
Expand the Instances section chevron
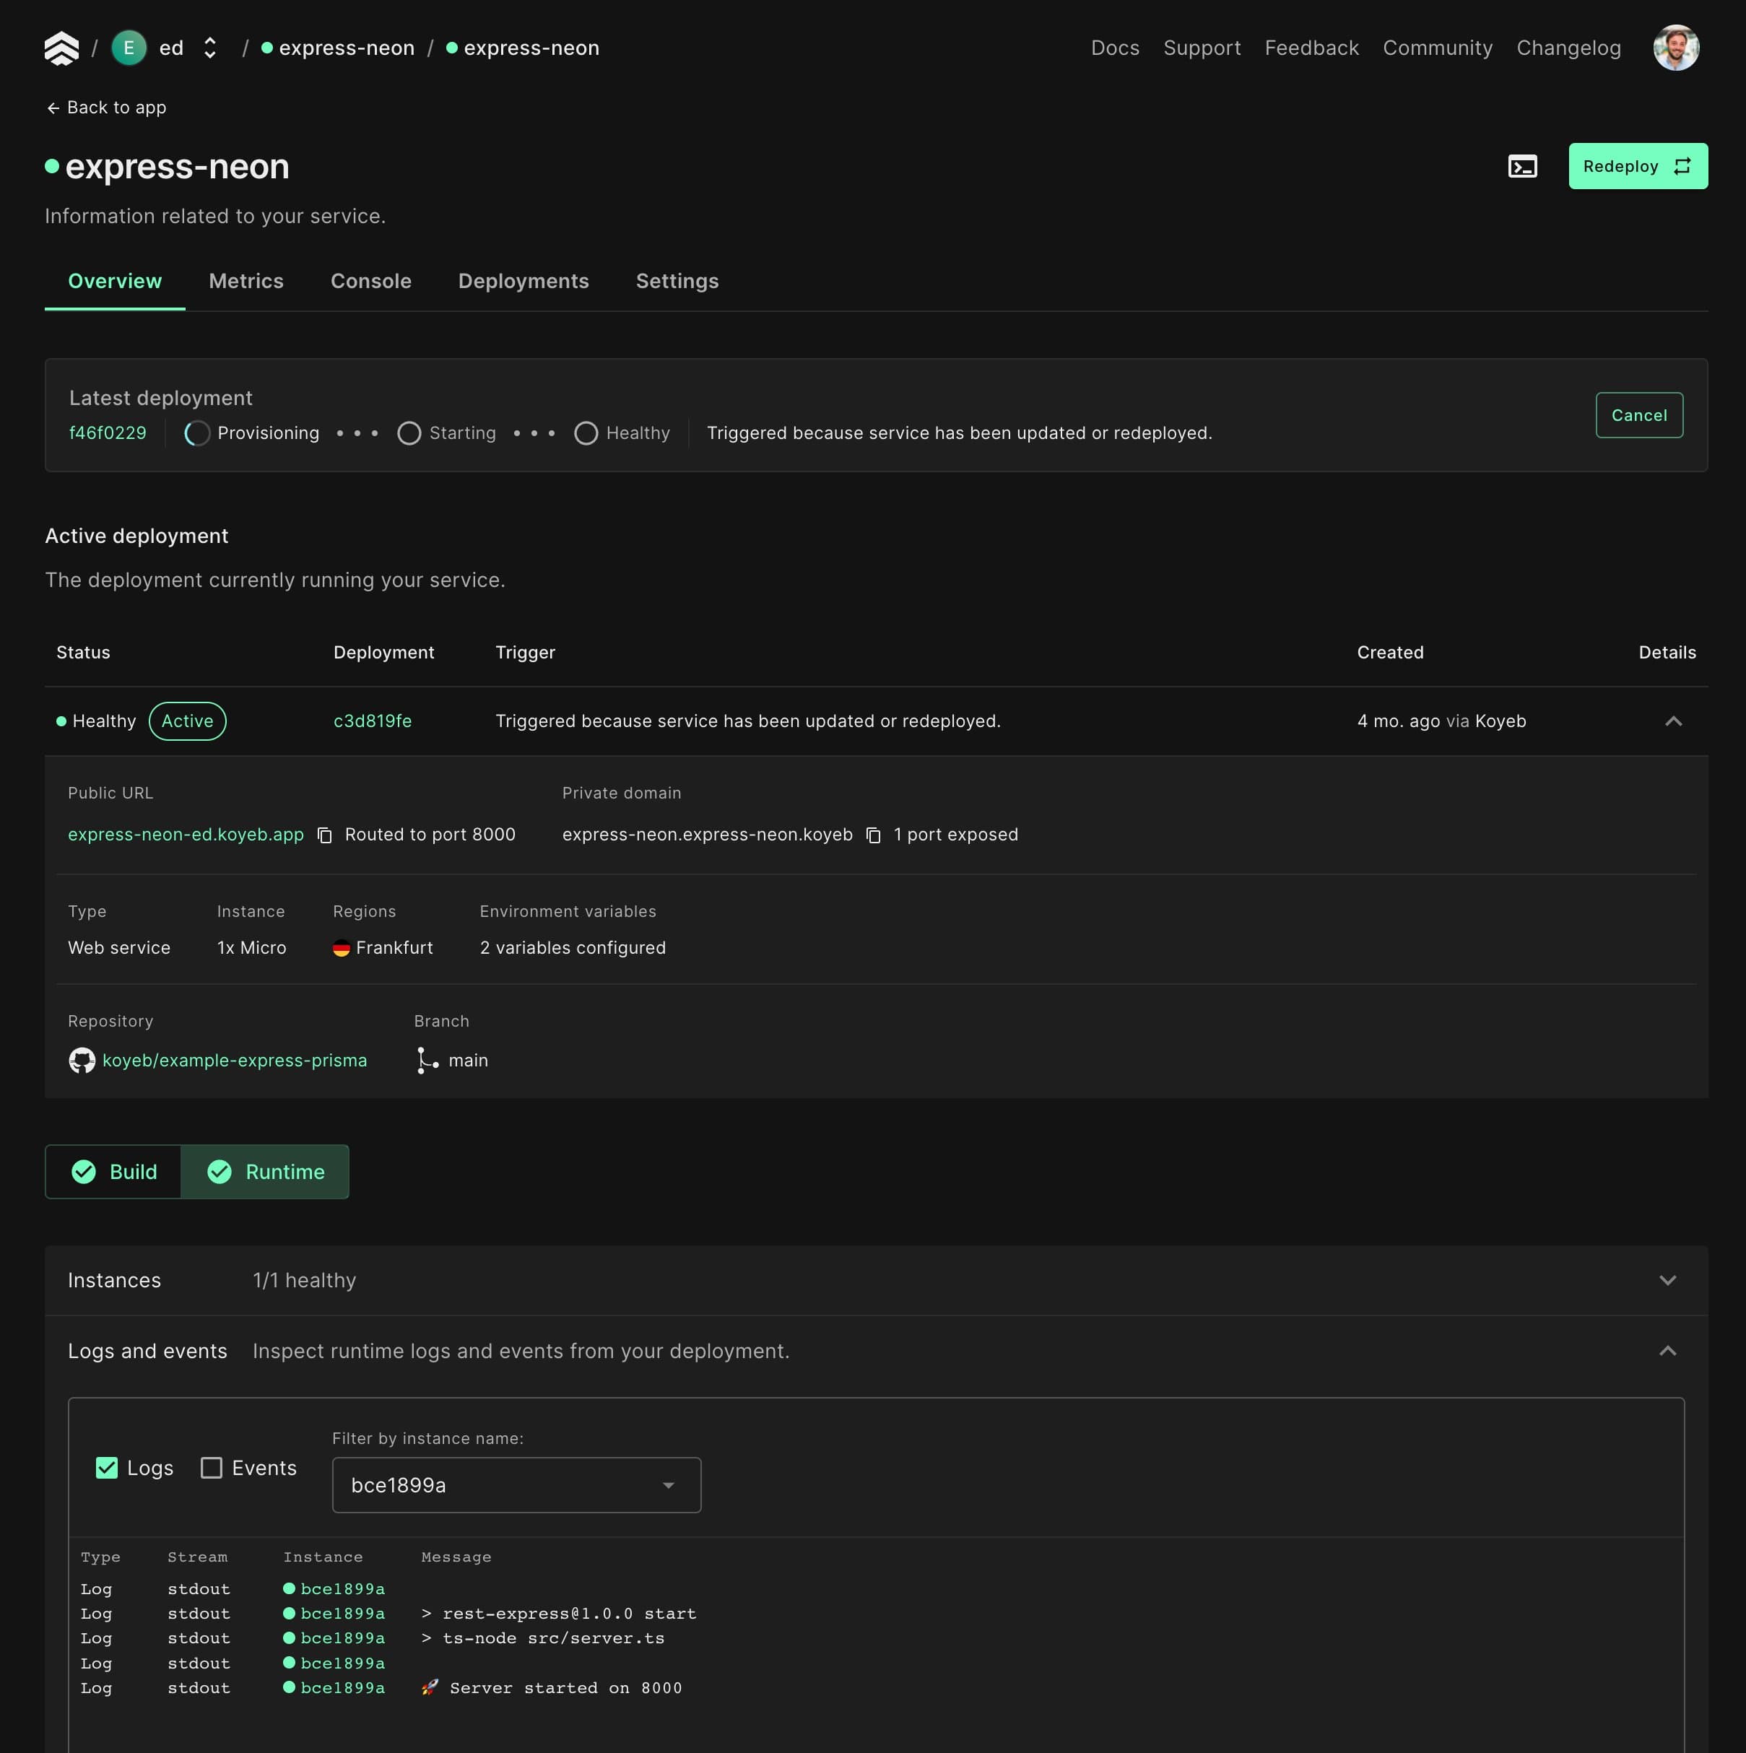coord(1669,1279)
